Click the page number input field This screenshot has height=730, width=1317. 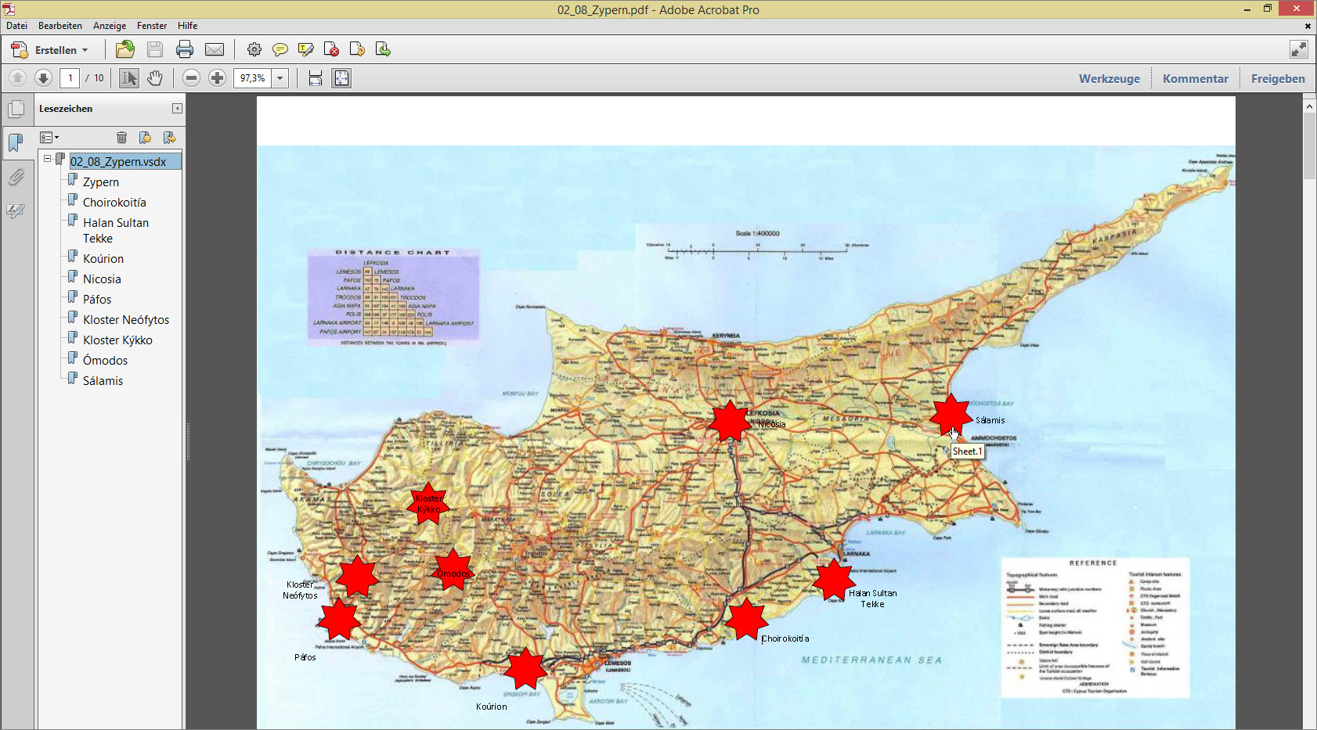point(70,78)
